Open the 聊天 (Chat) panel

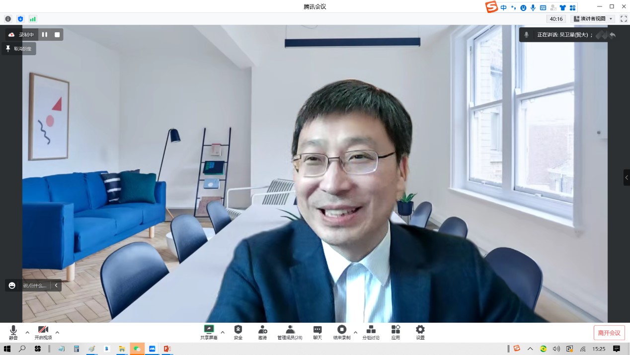coord(317,332)
